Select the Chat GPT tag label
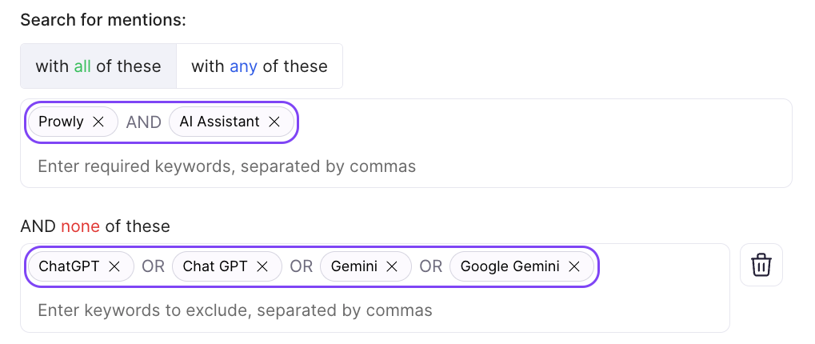The width and height of the screenshot is (815, 344). (x=215, y=266)
